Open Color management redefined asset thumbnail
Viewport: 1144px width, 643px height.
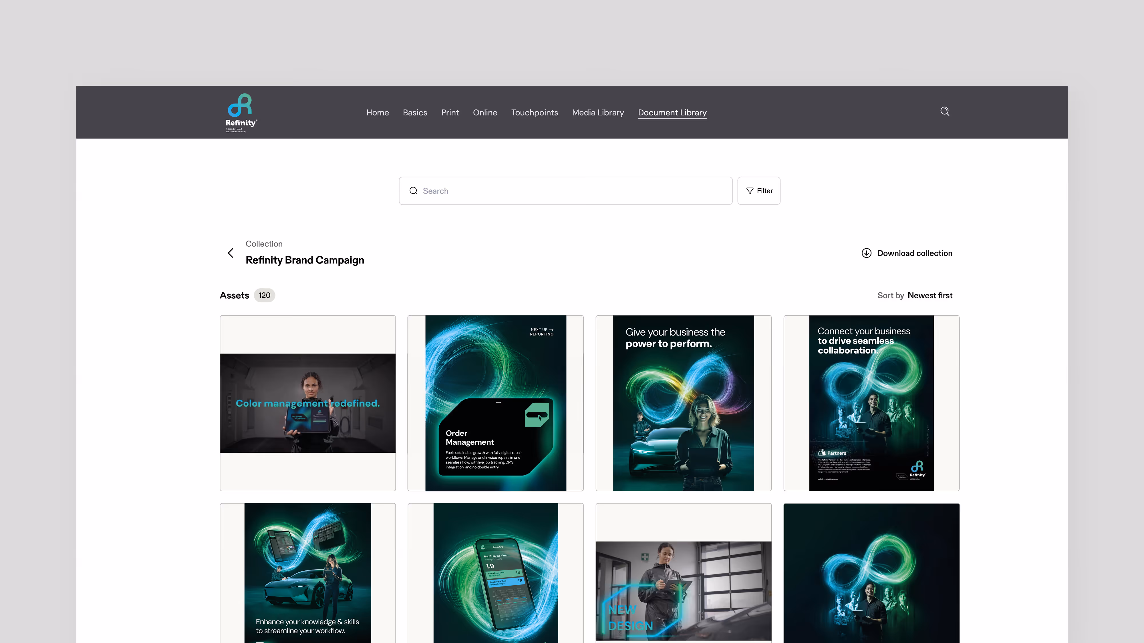tap(308, 403)
